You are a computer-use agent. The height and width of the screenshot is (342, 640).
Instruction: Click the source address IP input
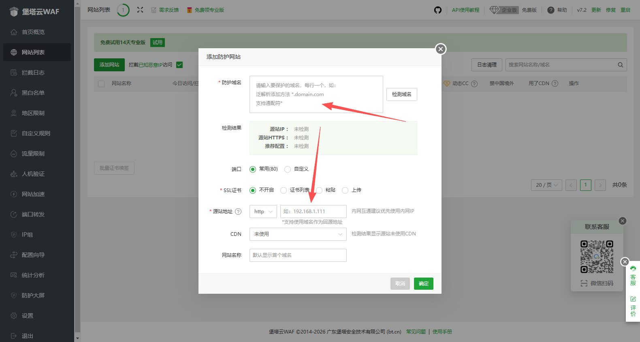[314, 212]
